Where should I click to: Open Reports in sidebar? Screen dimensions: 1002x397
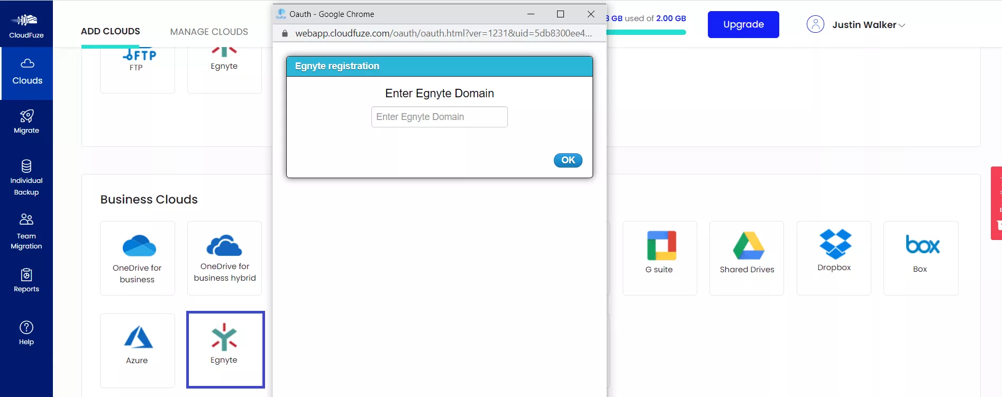coord(26,280)
